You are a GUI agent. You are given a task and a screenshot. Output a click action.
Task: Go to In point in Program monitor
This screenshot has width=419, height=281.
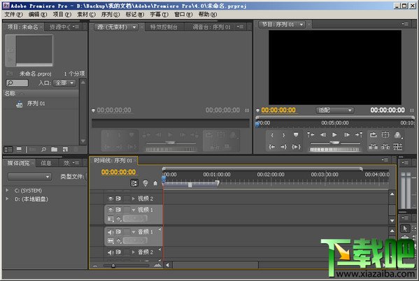click(272, 147)
